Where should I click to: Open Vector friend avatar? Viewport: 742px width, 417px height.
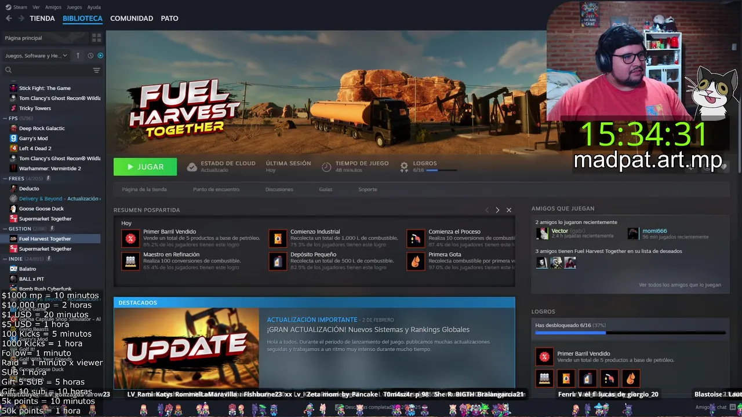(542, 233)
